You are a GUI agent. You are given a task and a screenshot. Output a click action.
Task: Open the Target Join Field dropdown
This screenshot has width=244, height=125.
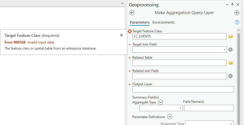tap(224, 50)
